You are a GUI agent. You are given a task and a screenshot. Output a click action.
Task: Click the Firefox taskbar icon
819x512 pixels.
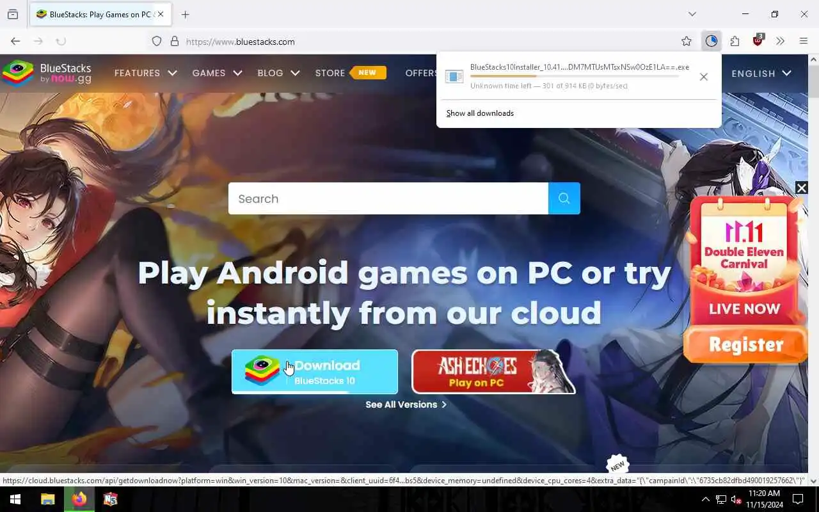[79, 499]
